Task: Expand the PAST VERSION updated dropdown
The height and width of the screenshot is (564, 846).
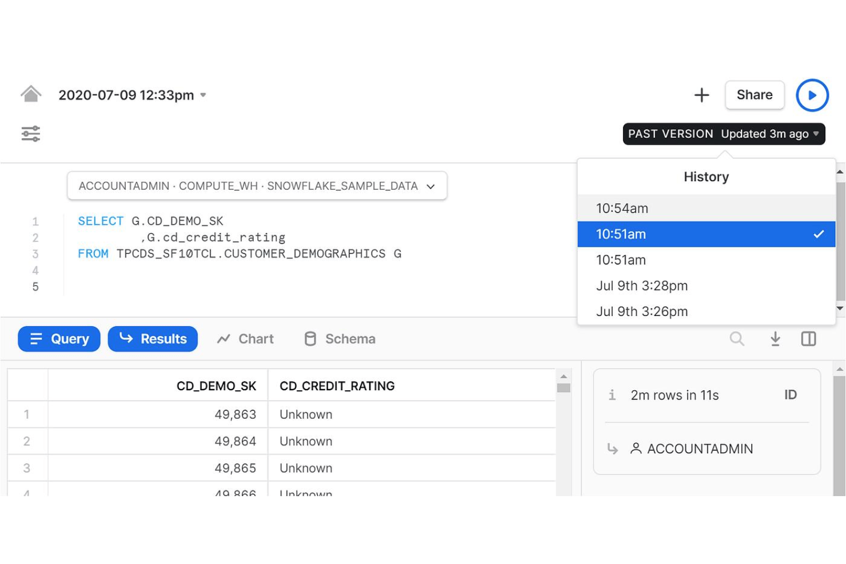Action: [724, 134]
